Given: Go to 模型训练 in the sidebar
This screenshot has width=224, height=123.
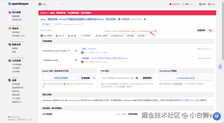Looking at the screenshot, I should (x=16, y=16).
